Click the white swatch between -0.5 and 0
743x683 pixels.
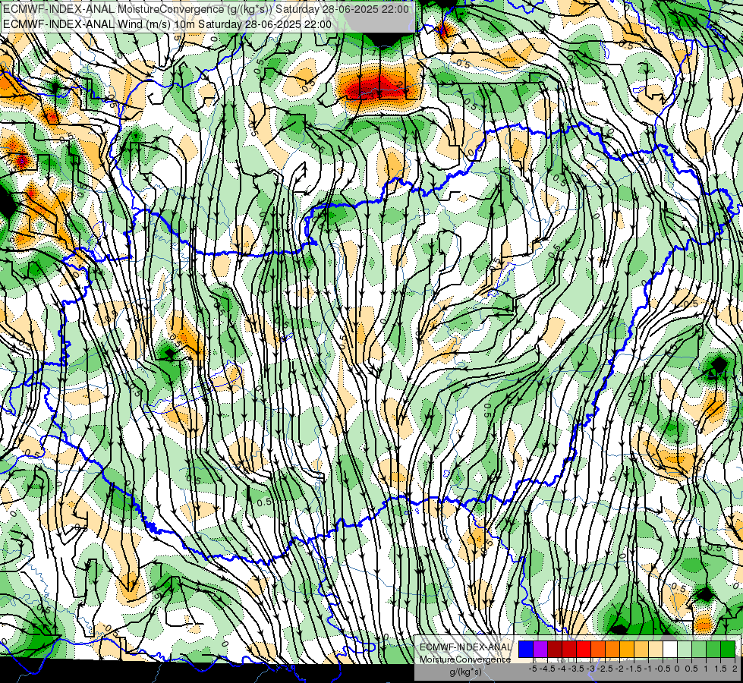[x=670, y=649]
